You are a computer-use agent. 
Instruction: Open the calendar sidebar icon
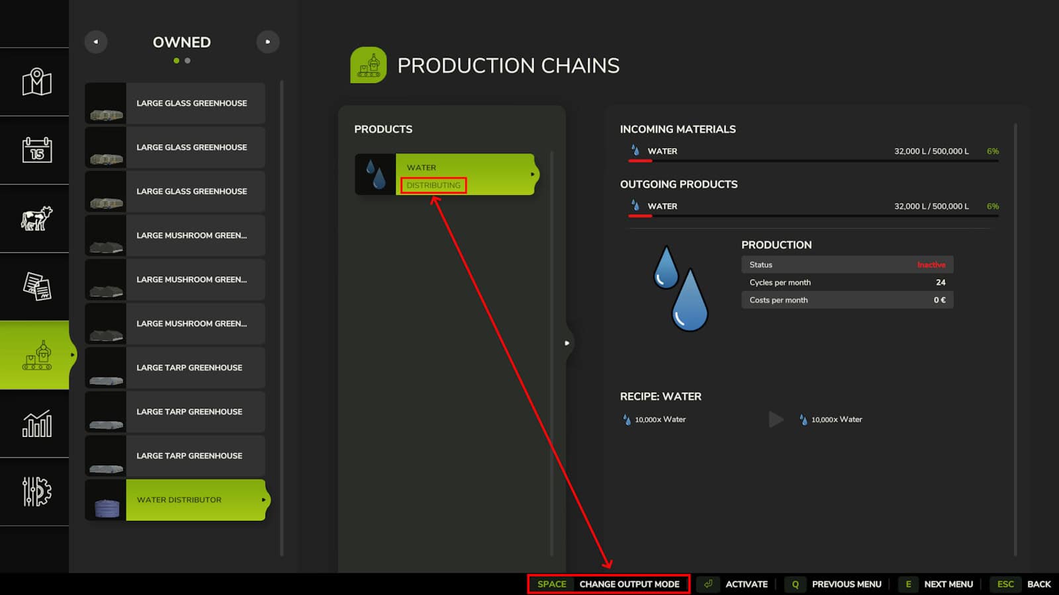(36, 150)
